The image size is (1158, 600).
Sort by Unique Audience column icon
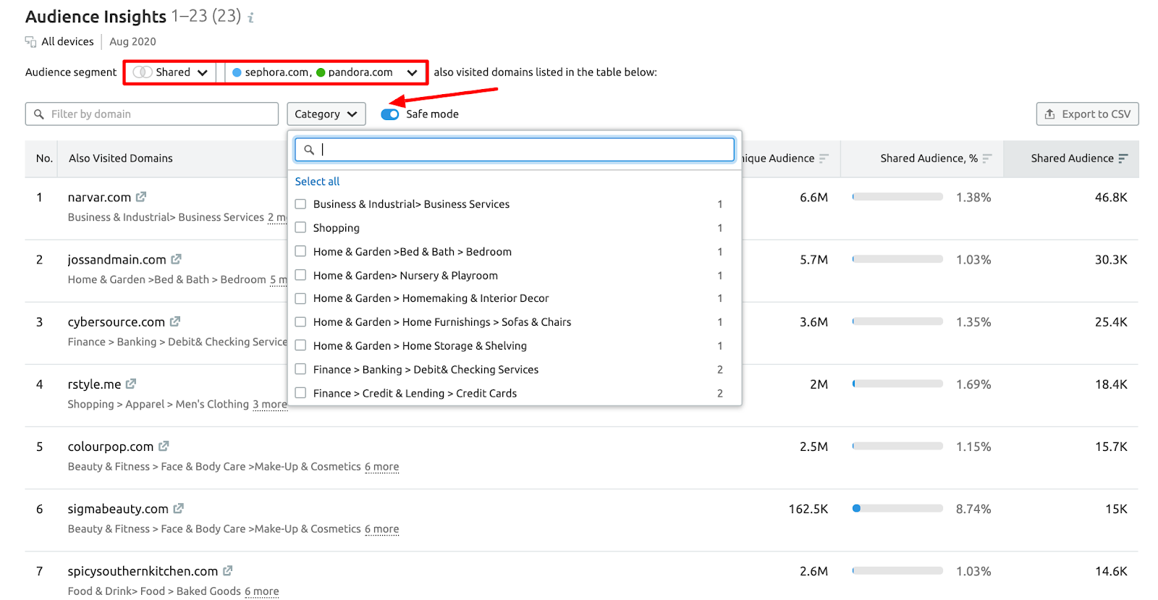(824, 159)
